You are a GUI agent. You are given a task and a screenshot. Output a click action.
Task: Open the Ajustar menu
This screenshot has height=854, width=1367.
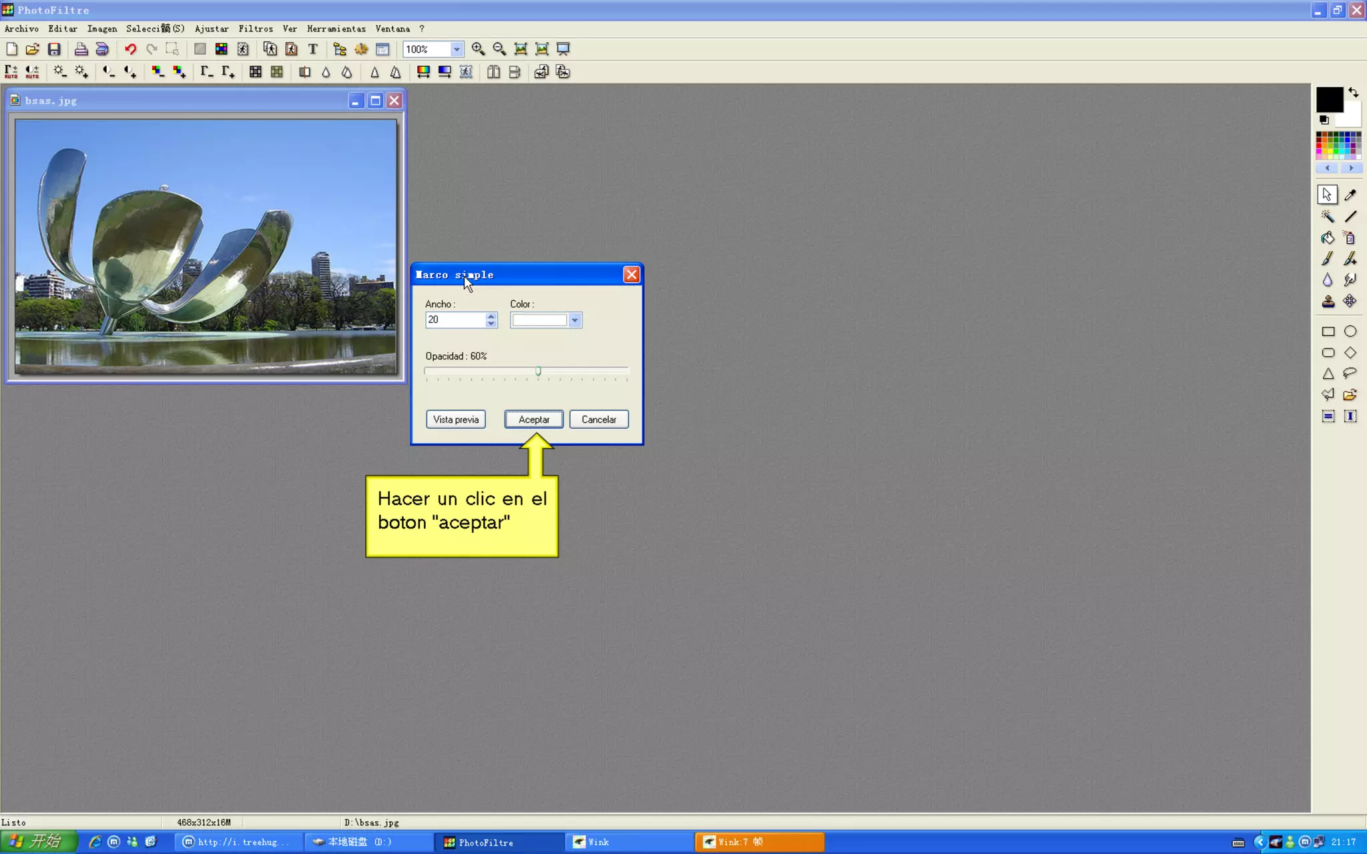tap(212, 29)
